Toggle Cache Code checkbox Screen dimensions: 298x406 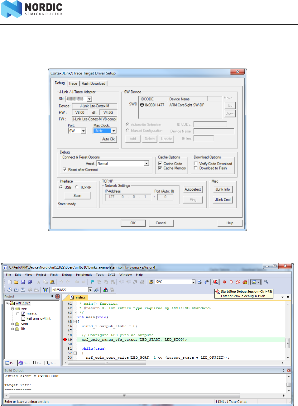click(160, 164)
